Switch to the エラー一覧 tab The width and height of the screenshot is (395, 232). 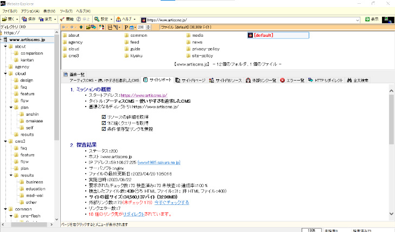(x=292, y=81)
